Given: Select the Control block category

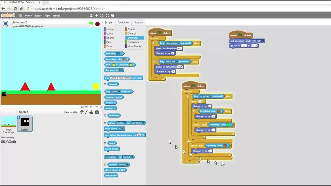Looking at the screenshot, I should tap(131, 34).
